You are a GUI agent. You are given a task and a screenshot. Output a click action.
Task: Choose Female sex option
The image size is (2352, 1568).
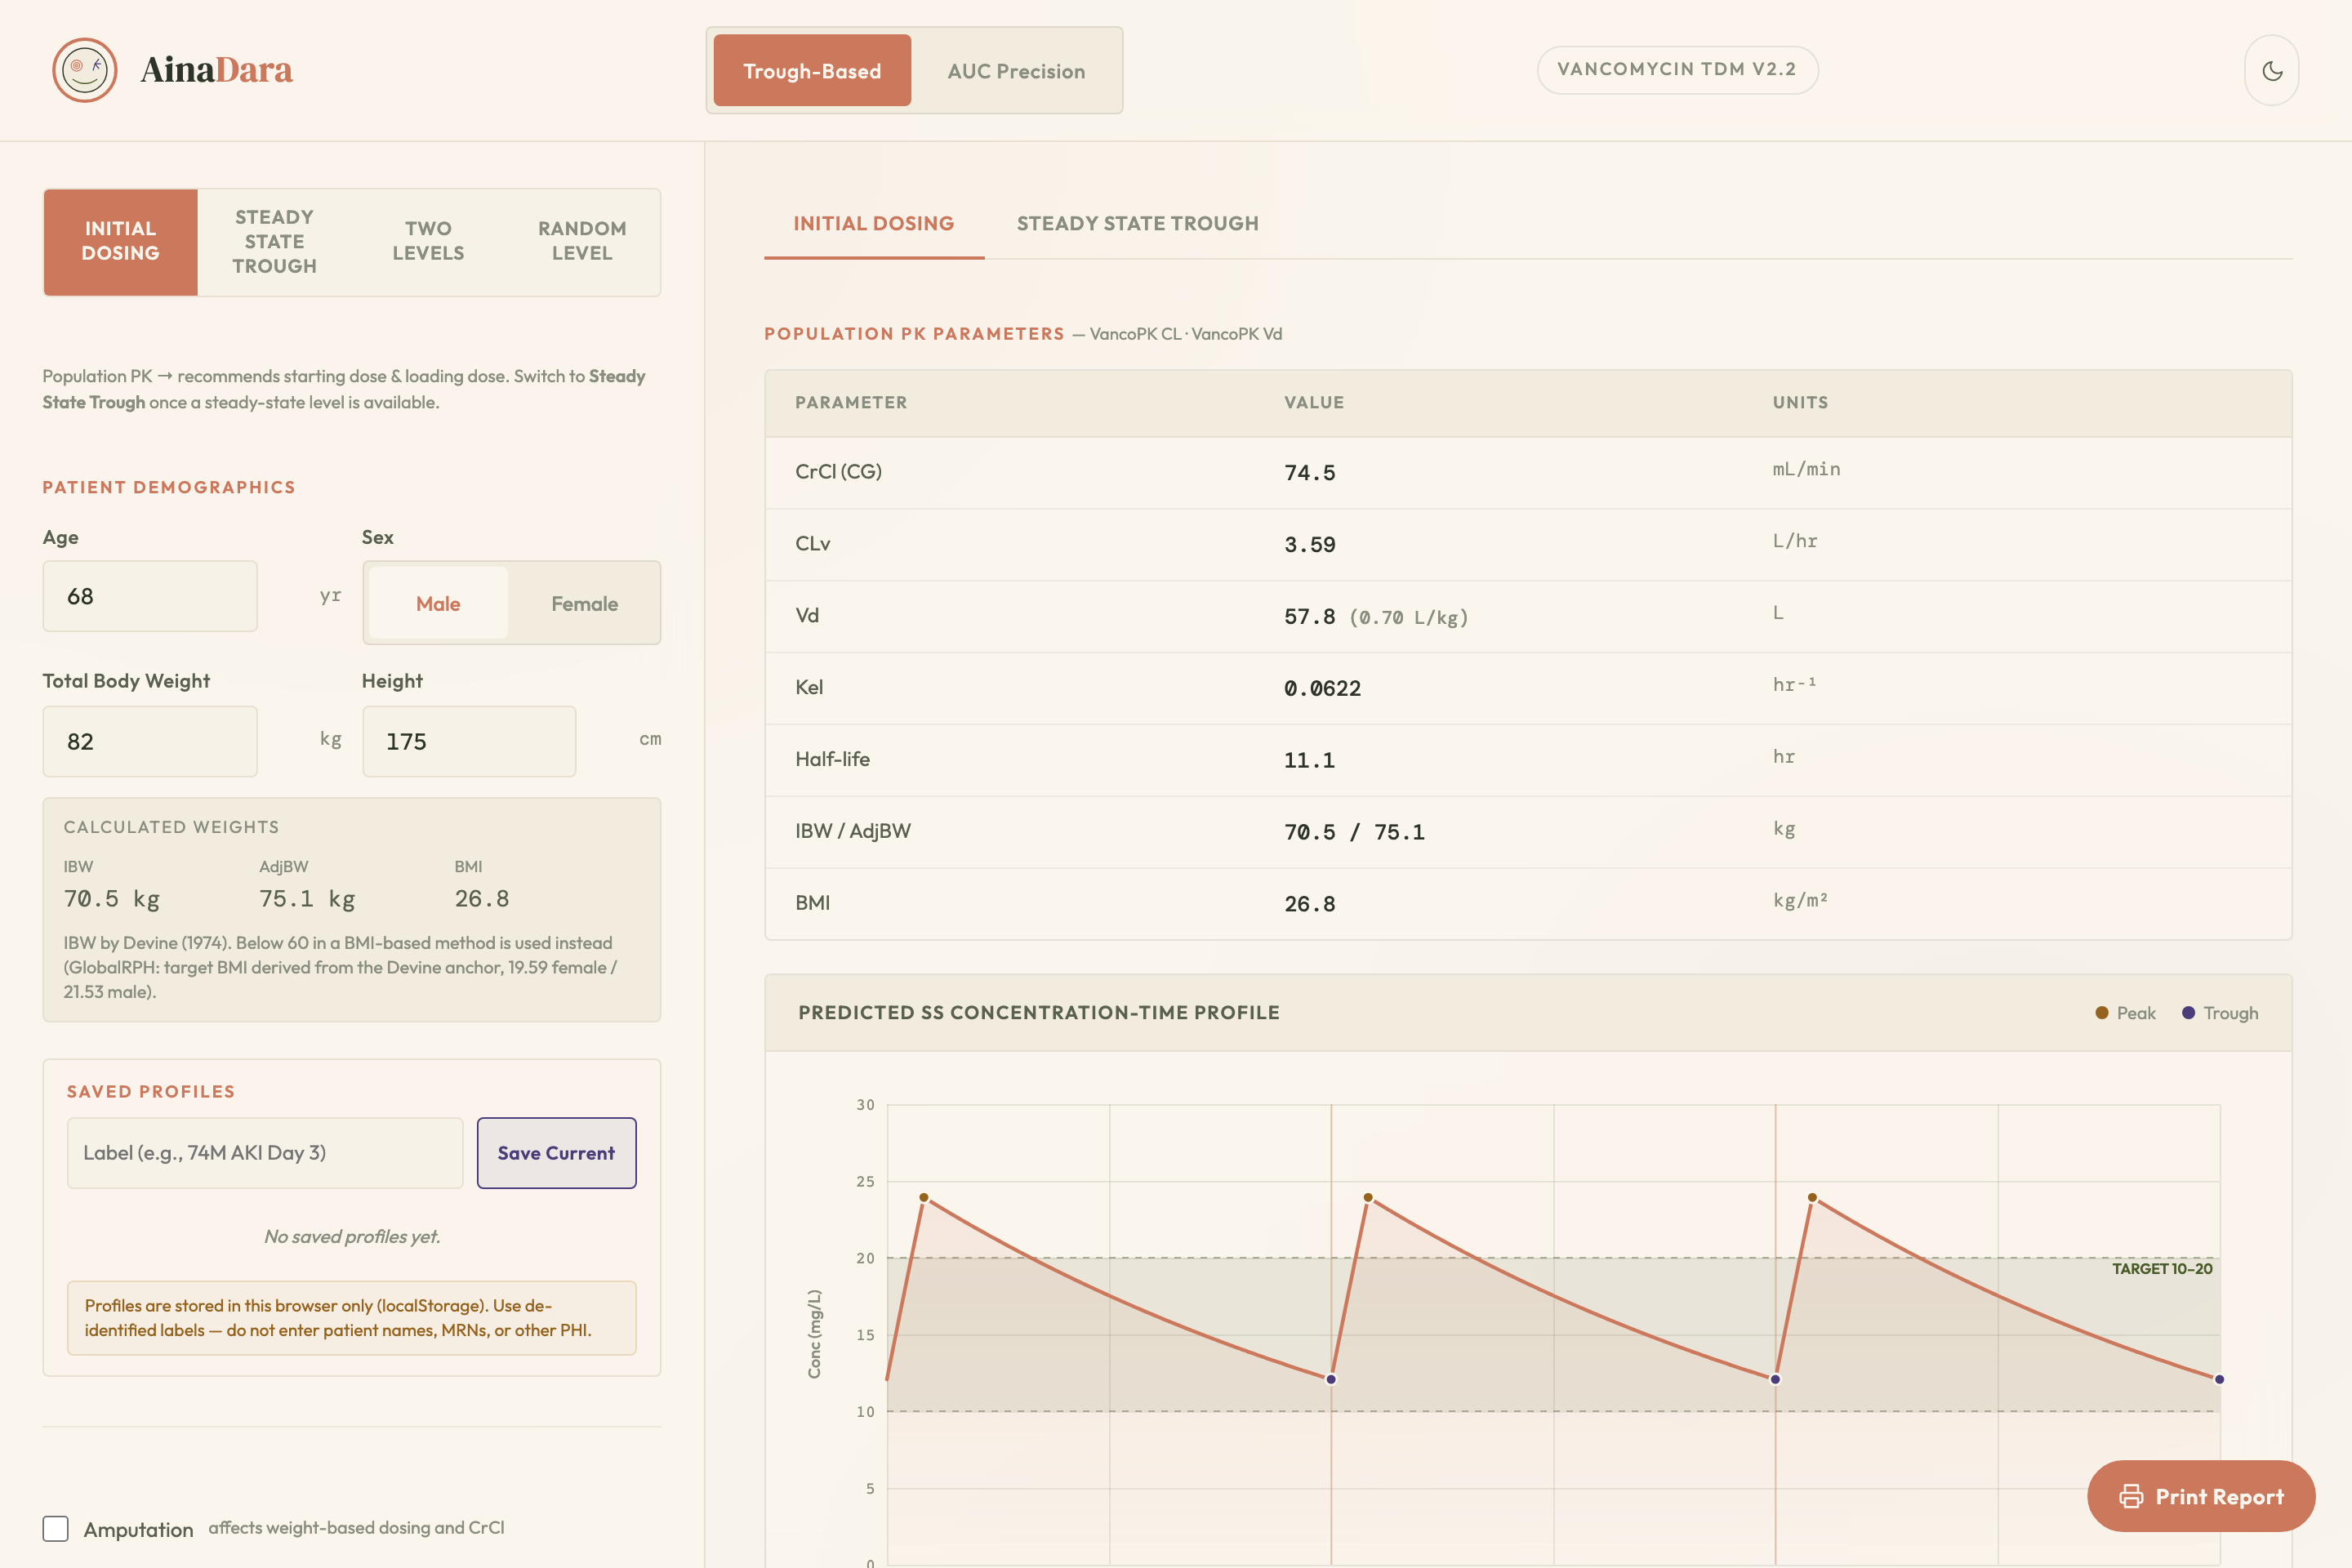(584, 603)
